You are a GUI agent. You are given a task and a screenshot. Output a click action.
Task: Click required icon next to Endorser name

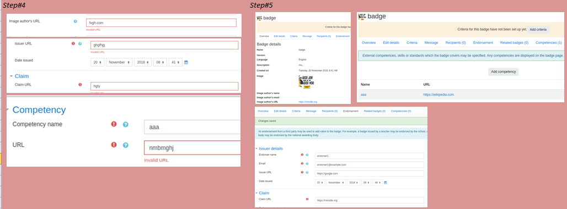click(x=302, y=155)
